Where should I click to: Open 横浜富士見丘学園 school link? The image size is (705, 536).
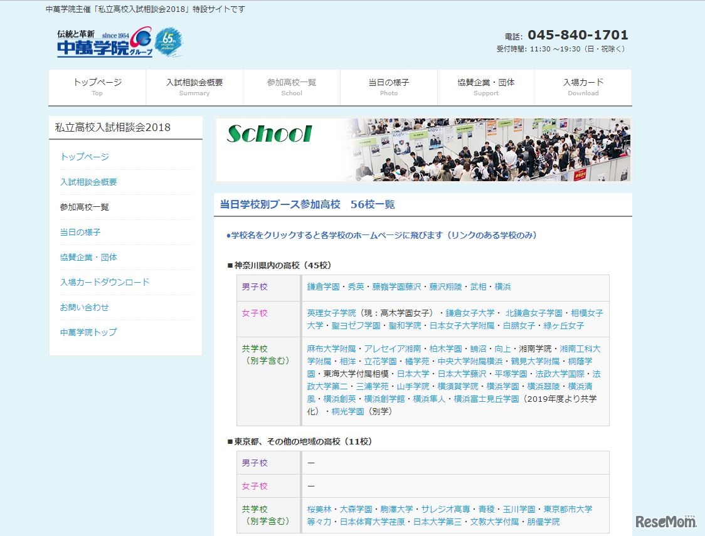pos(487,399)
